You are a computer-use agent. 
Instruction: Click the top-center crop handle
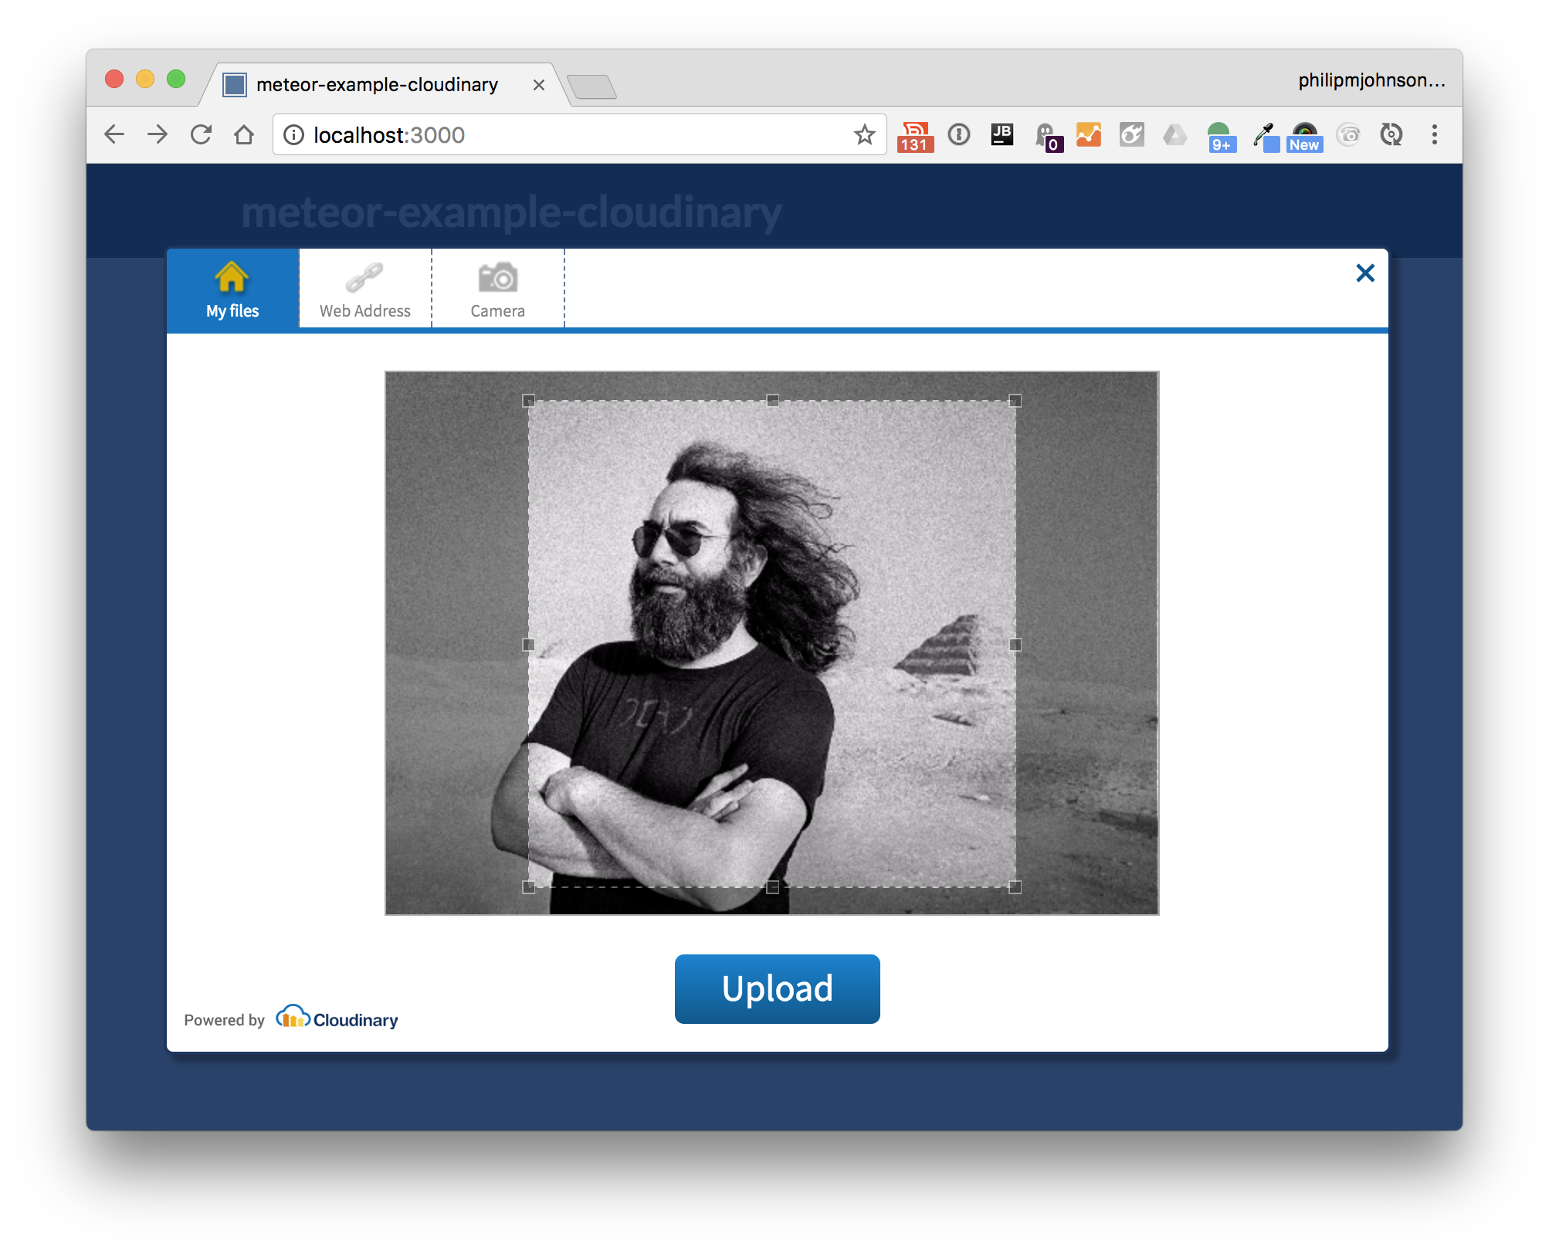[x=772, y=400]
